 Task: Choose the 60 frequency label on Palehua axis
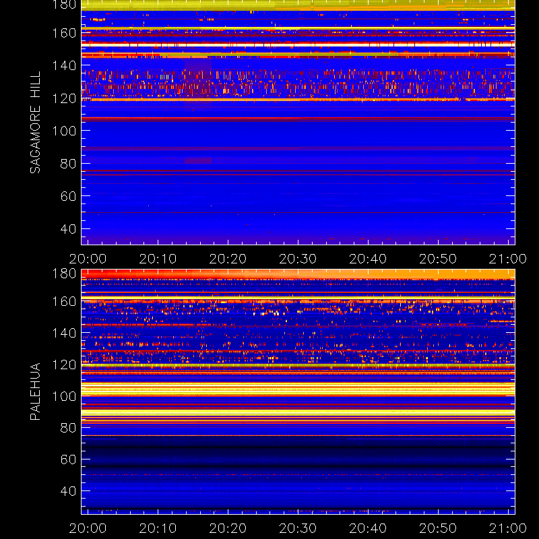pos(68,459)
